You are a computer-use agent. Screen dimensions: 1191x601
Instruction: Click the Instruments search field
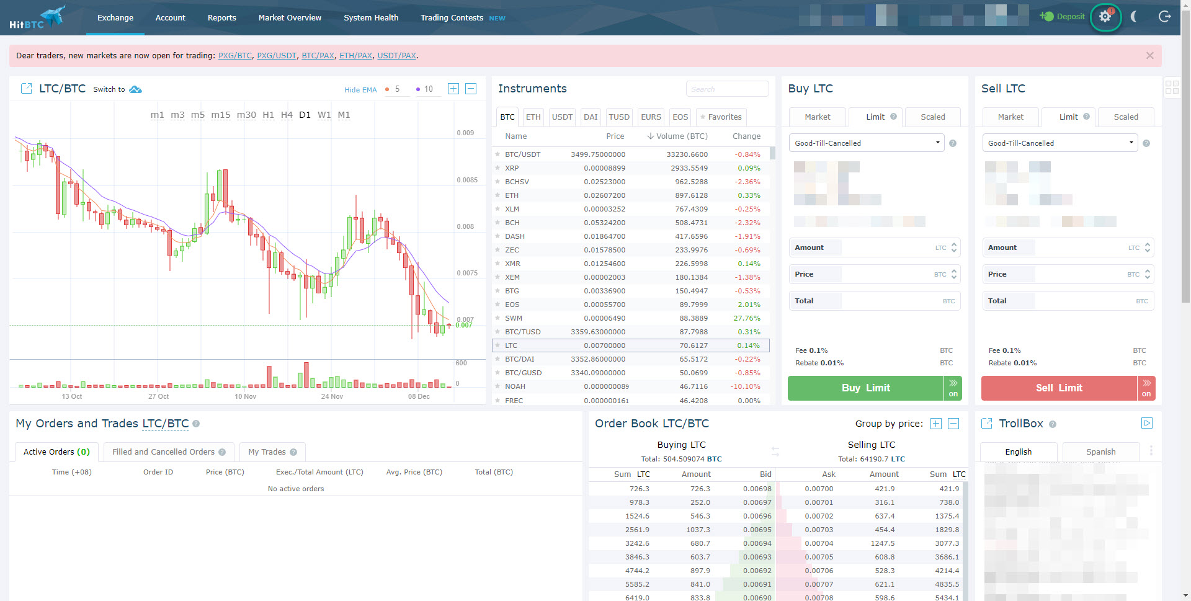[x=726, y=89]
